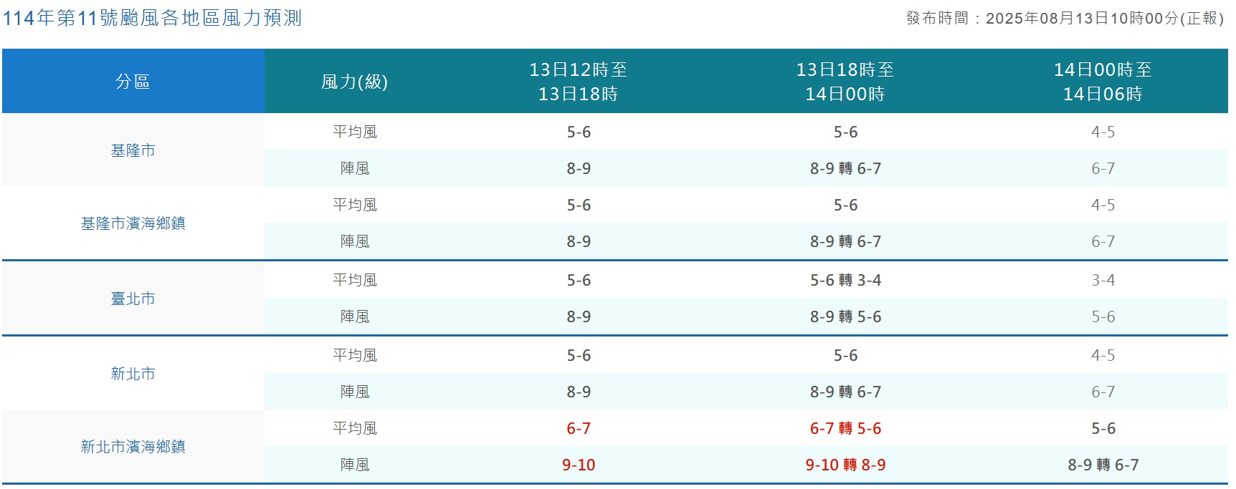Click the 8-9 轉 6-7 cell in last column
Image resolution: width=1236 pixels, height=489 pixels.
tap(1103, 465)
